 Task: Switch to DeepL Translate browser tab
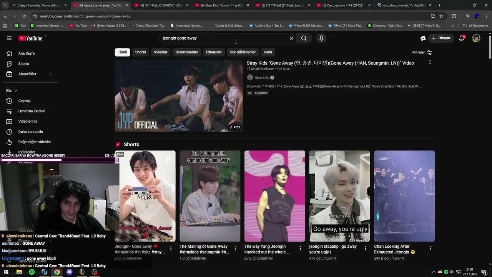tap(39, 5)
